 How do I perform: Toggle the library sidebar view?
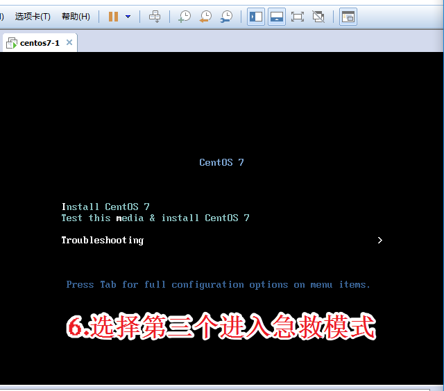(x=256, y=17)
